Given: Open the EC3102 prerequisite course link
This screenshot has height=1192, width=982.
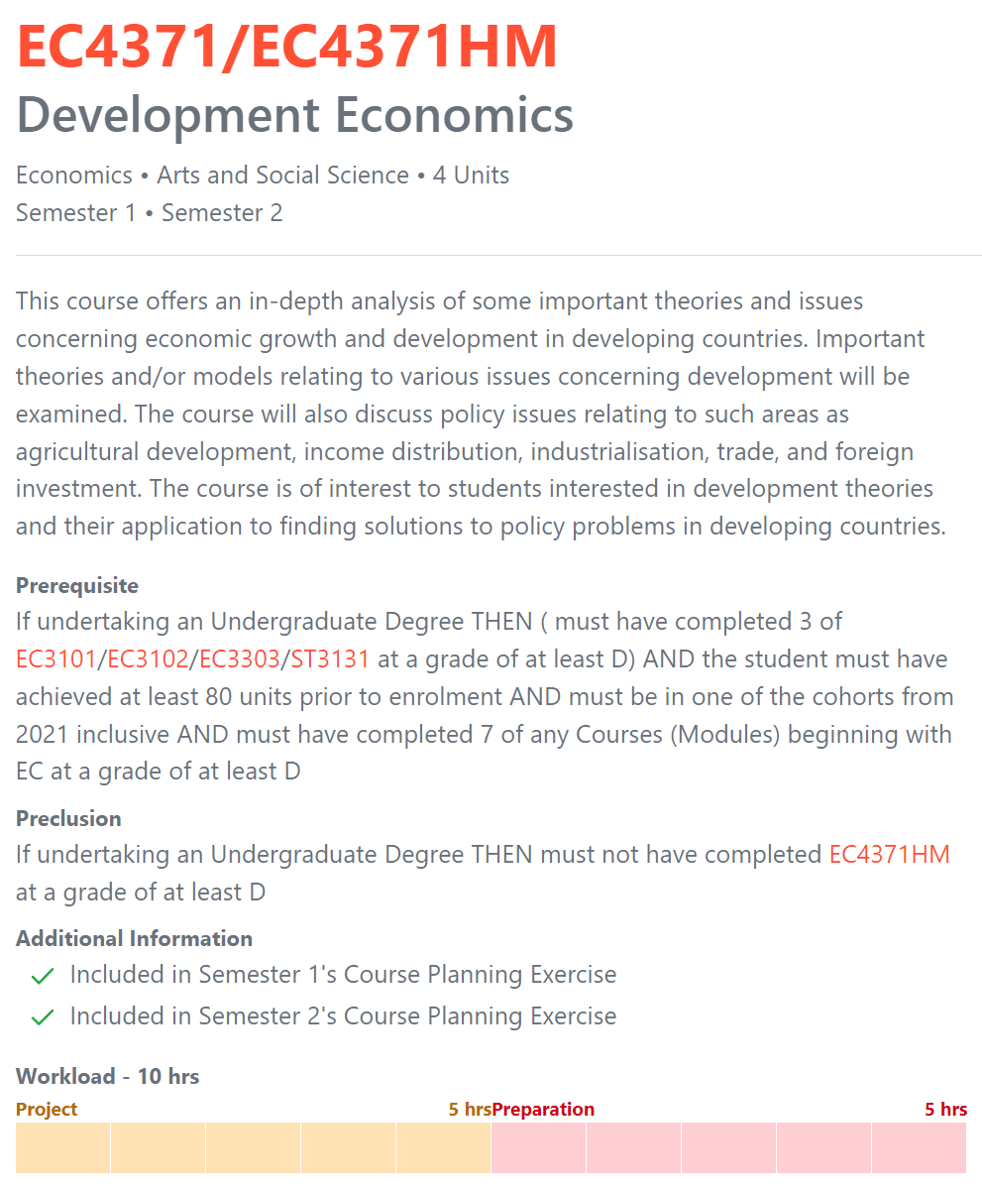Looking at the screenshot, I should (148, 659).
